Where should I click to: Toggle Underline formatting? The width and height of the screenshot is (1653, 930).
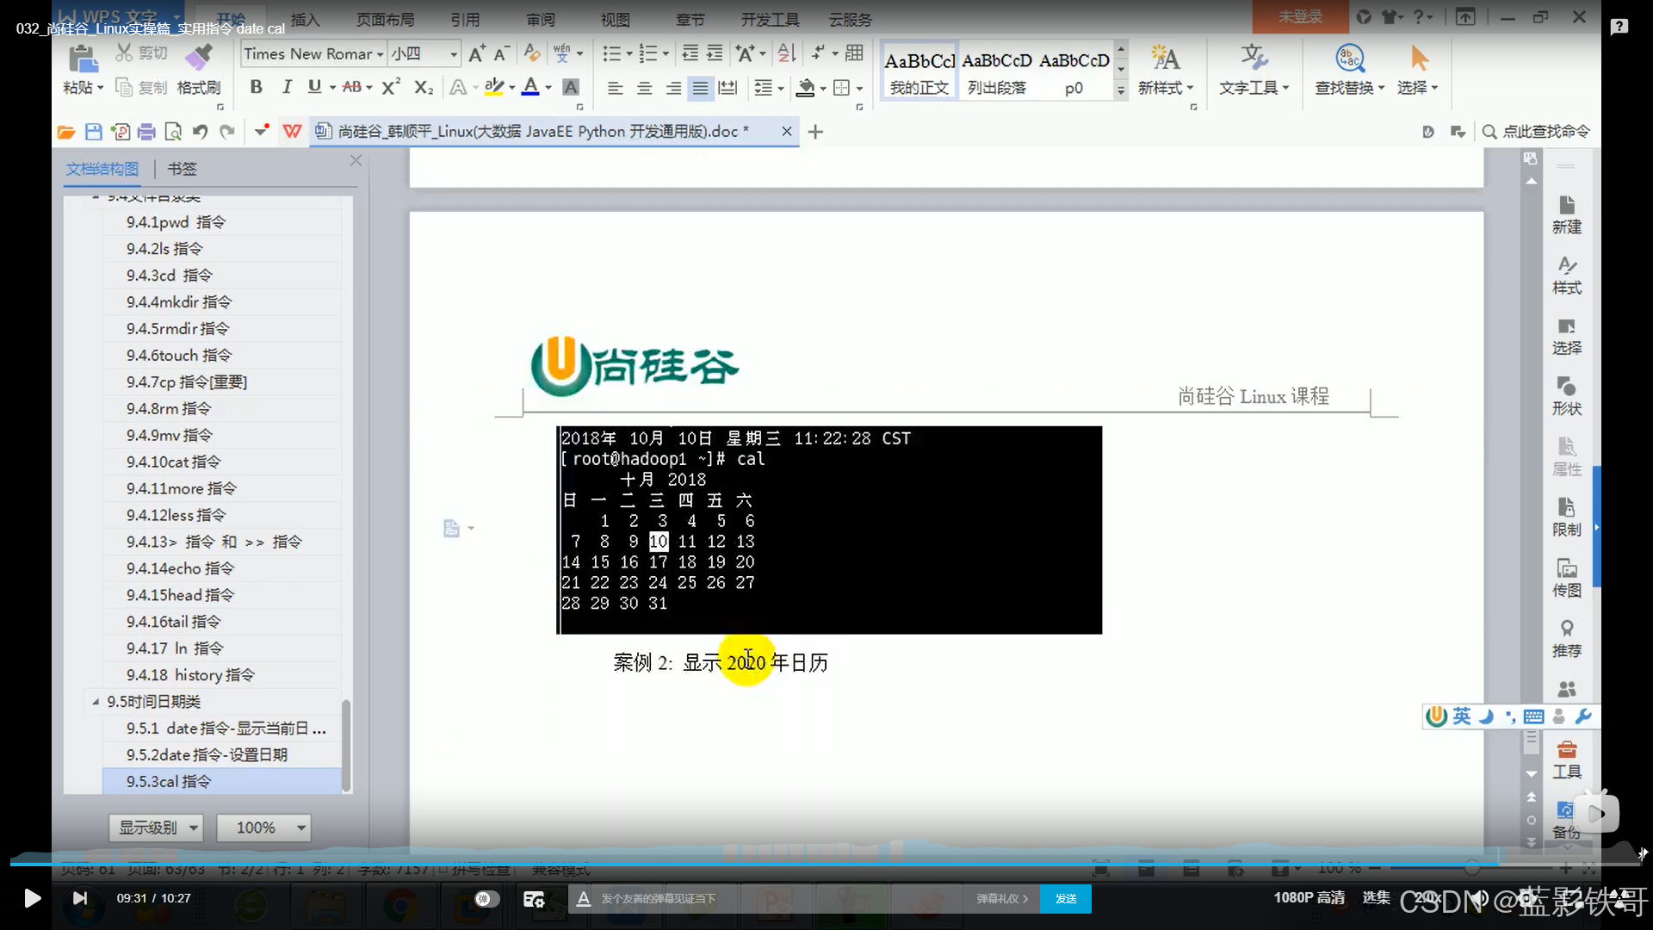314,87
